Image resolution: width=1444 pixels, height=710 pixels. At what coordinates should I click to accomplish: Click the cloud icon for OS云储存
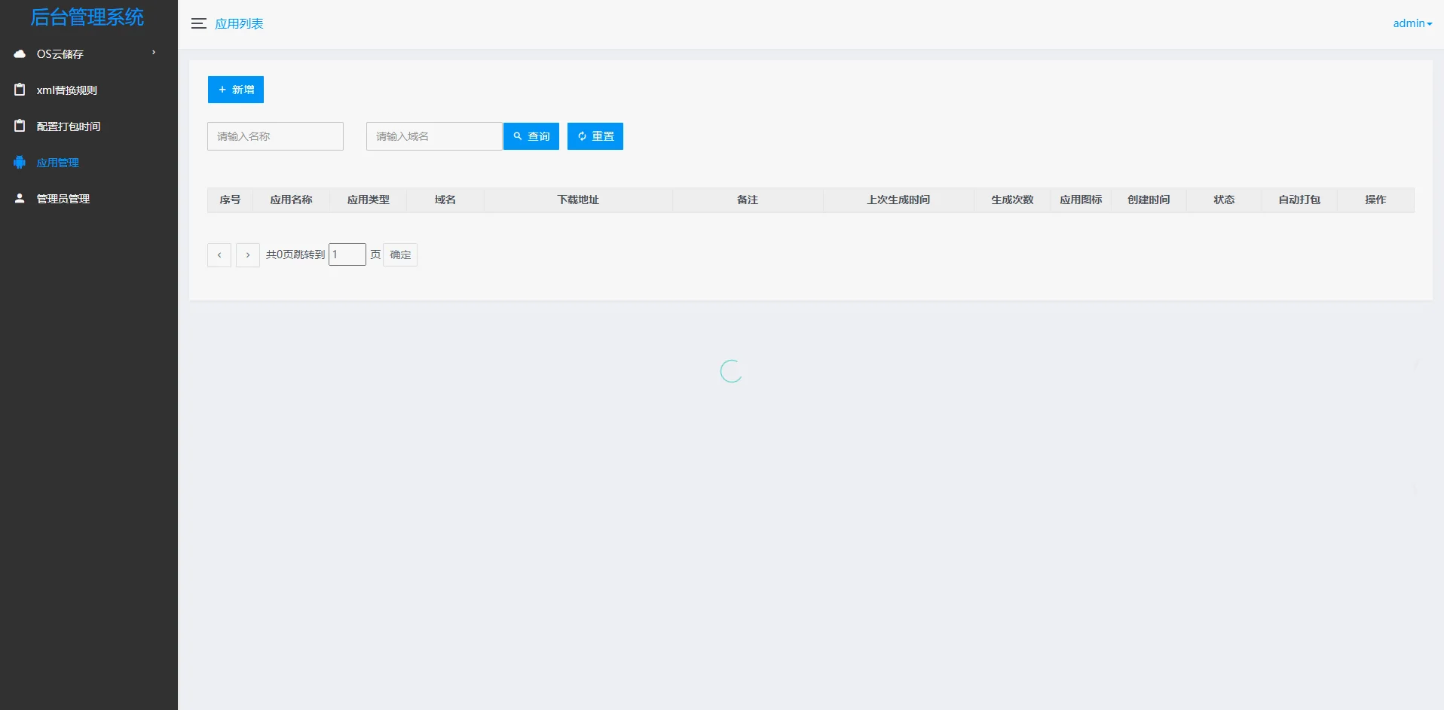pos(20,54)
